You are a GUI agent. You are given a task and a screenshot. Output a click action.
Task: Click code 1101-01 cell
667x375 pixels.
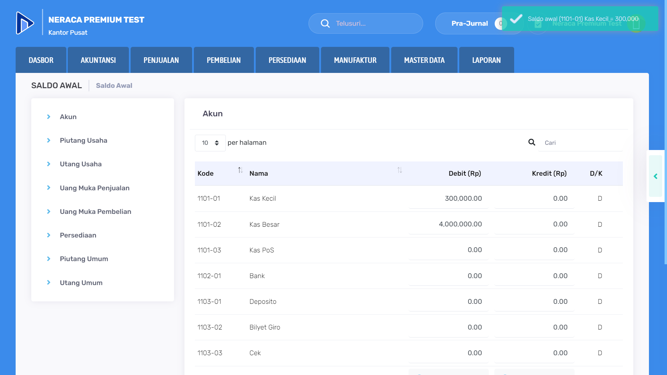(209, 198)
